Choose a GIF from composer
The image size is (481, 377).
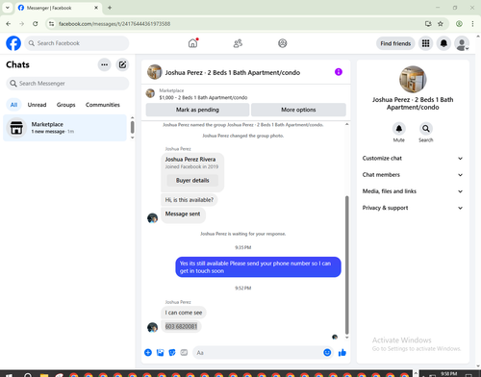coord(184,353)
